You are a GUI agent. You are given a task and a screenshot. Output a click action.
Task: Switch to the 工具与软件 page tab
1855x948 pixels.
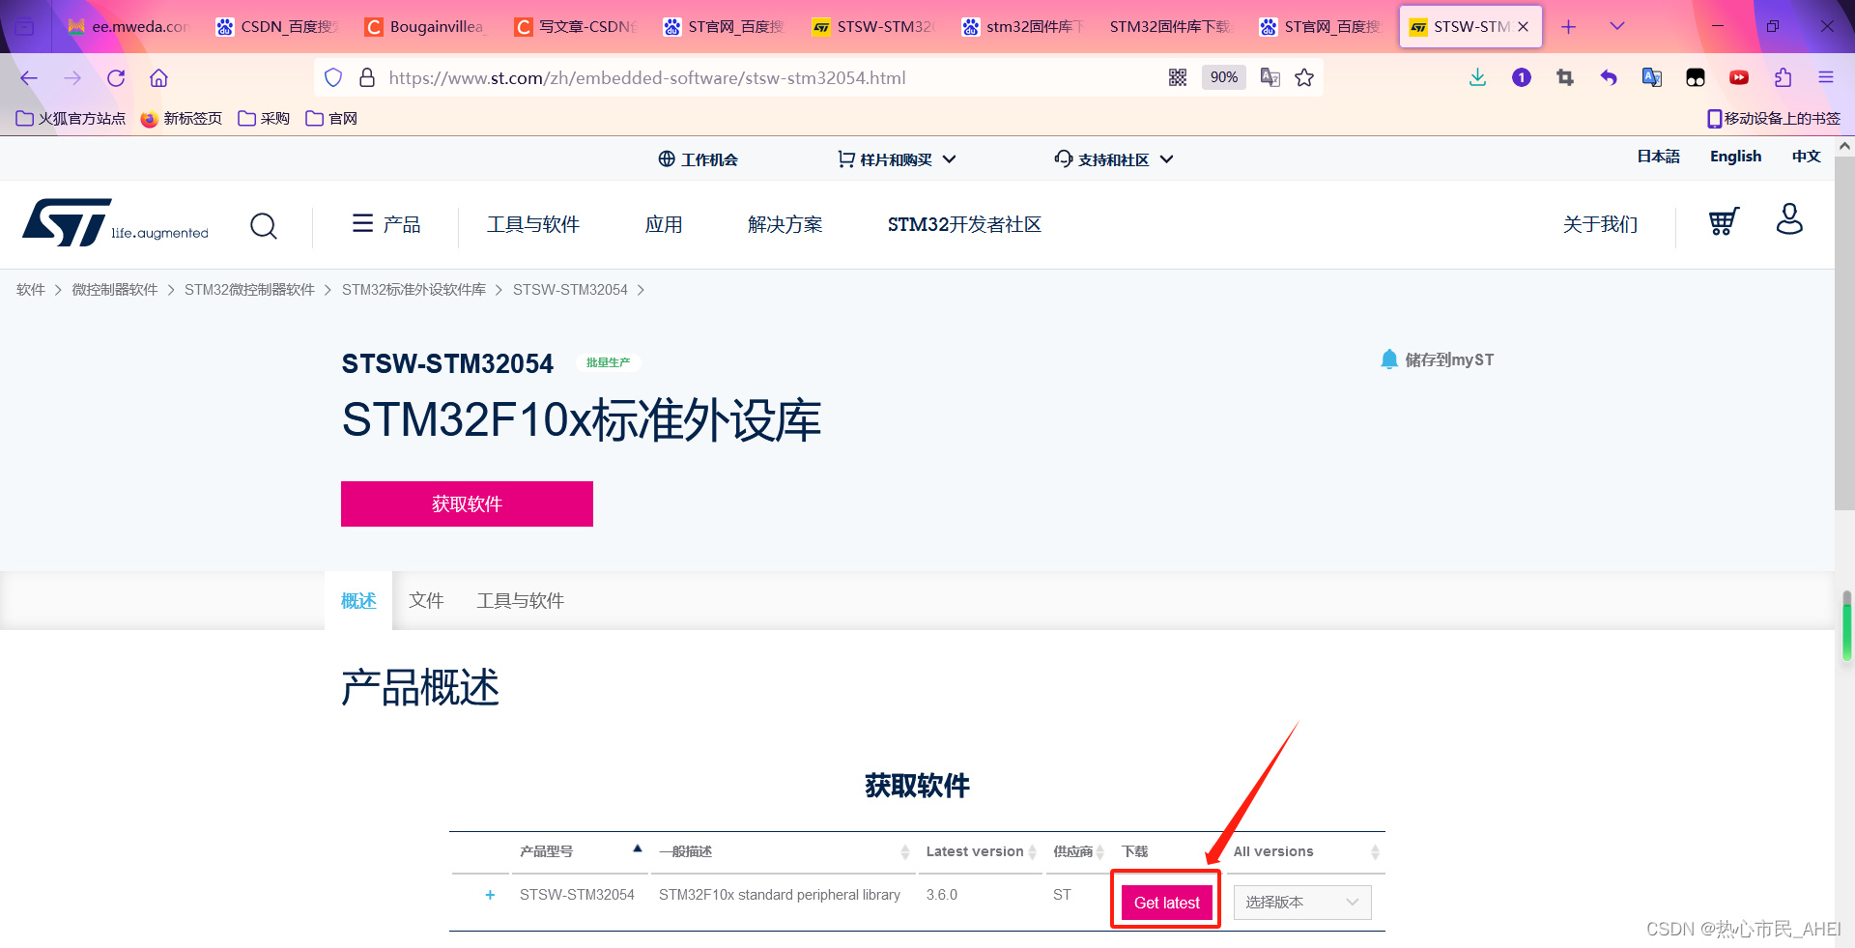point(520,601)
